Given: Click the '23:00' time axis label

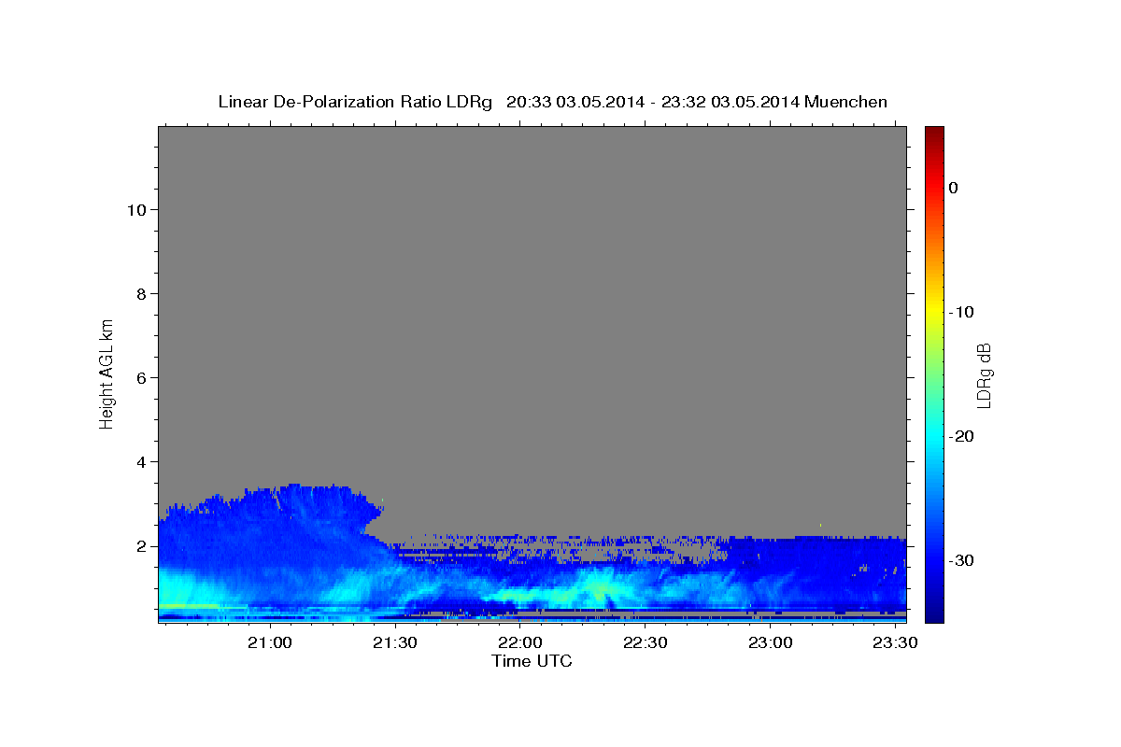Looking at the screenshot, I should 771,642.
